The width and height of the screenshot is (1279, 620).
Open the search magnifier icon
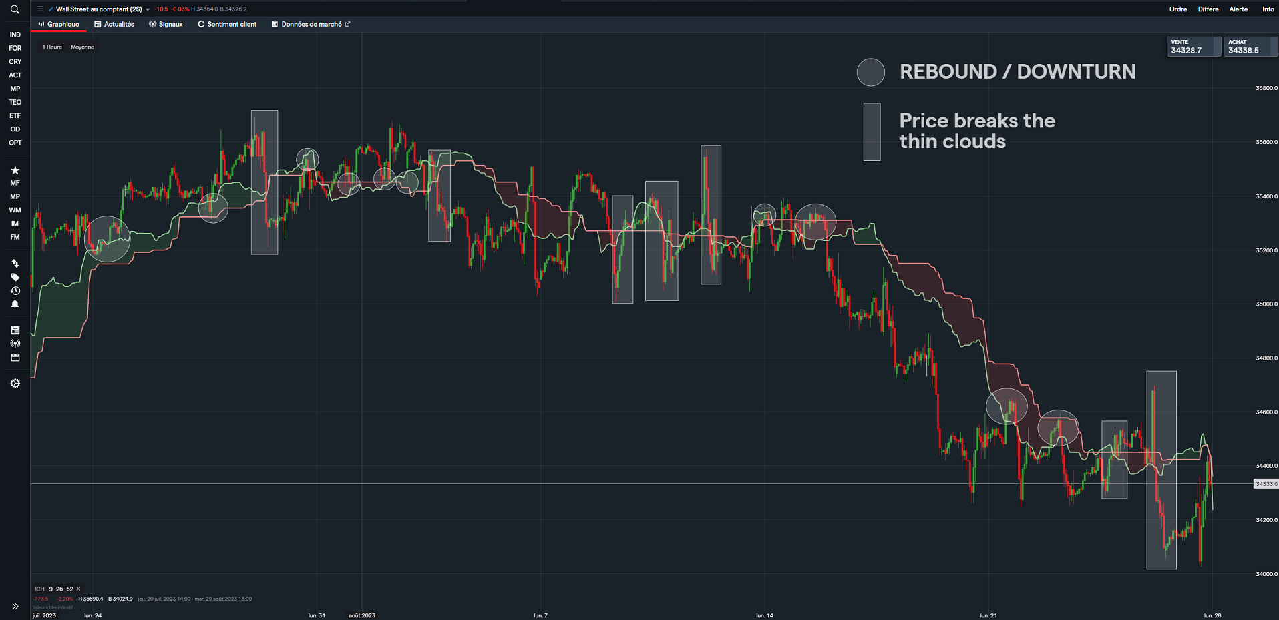coord(15,9)
